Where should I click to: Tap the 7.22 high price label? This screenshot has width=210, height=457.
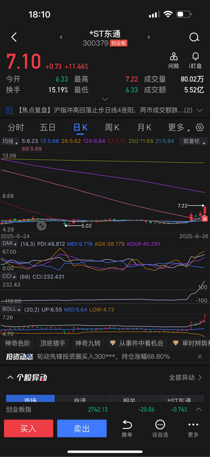point(182,206)
